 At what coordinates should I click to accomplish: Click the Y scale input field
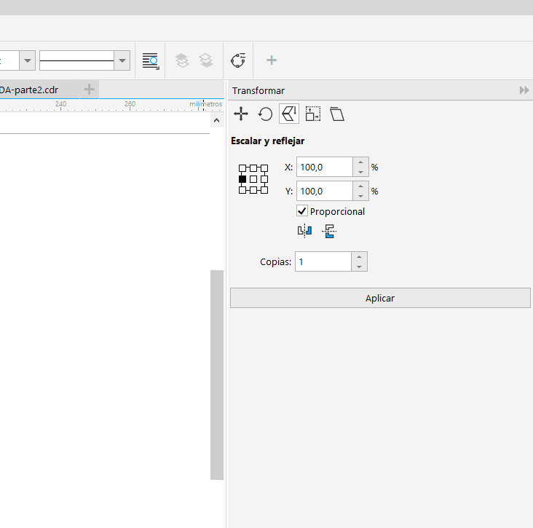point(325,191)
